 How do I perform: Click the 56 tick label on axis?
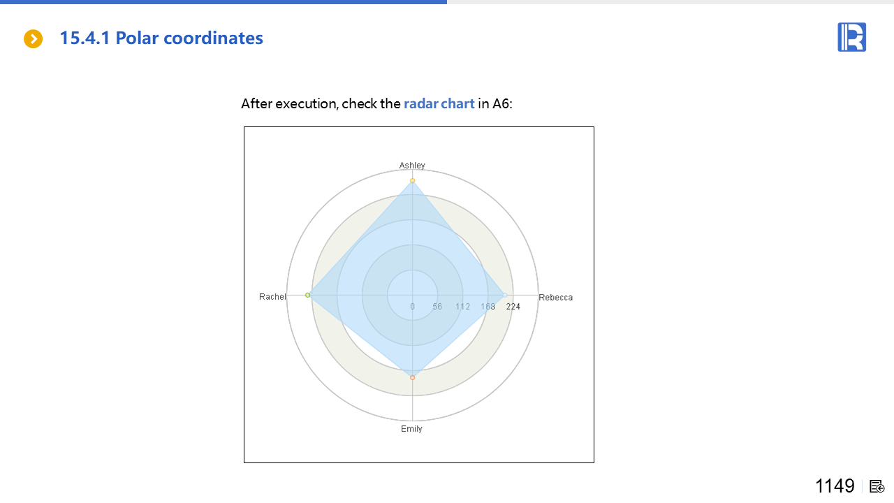coord(437,307)
